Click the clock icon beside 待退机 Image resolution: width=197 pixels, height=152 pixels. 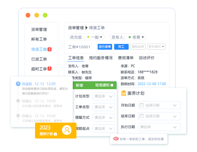click(x=18, y=84)
